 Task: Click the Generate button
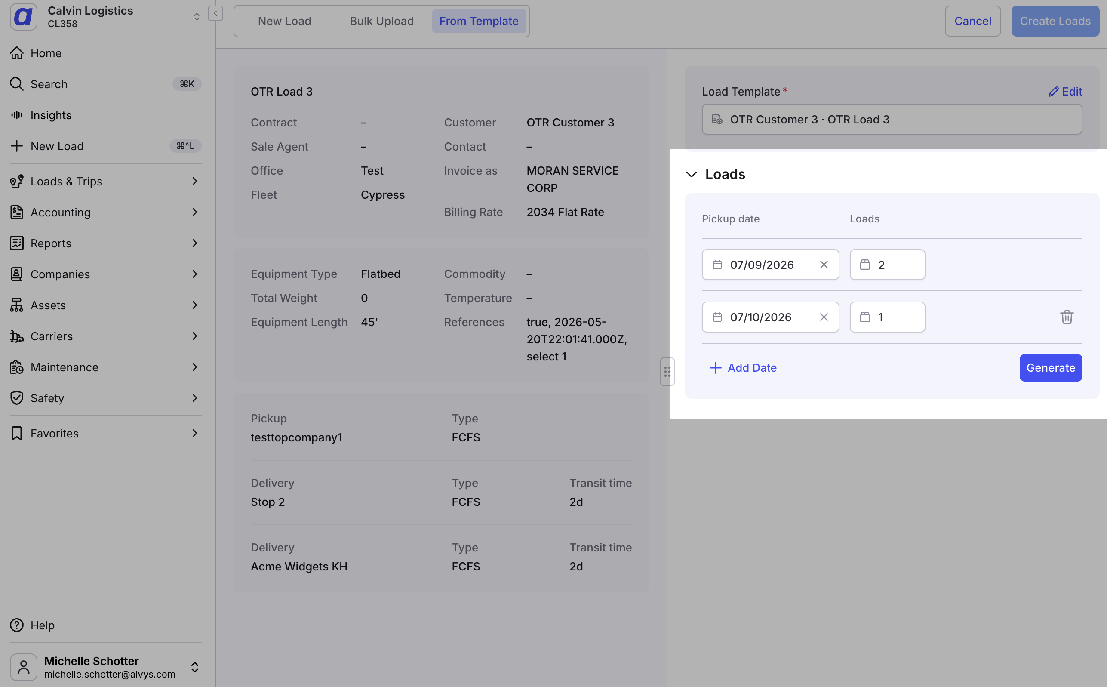1050,367
